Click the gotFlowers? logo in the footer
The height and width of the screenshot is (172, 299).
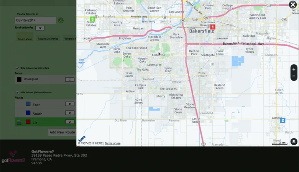pyautogui.click(x=13, y=157)
